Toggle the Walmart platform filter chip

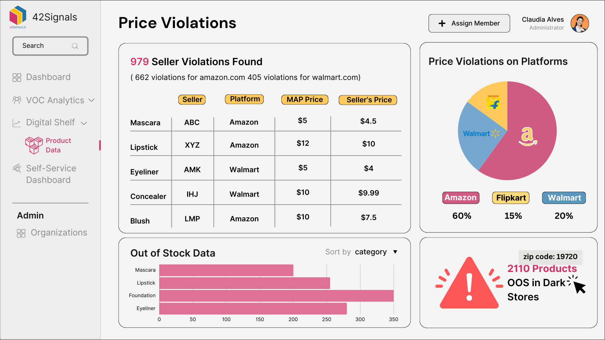pyautogui.click(x=564, y=198)
